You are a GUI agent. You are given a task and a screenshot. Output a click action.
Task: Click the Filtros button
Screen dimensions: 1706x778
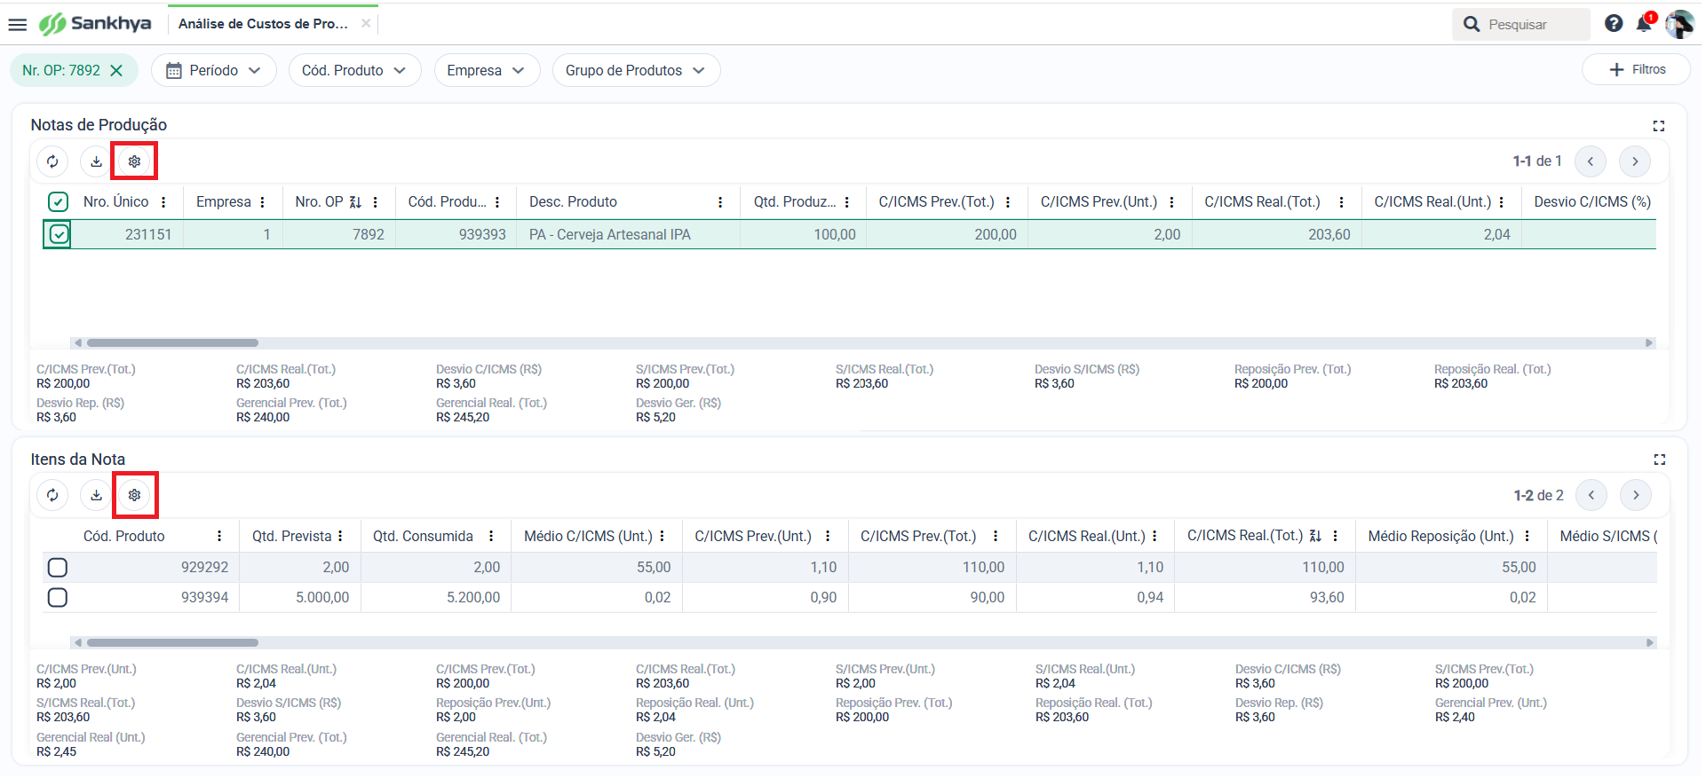point(1637,69)
